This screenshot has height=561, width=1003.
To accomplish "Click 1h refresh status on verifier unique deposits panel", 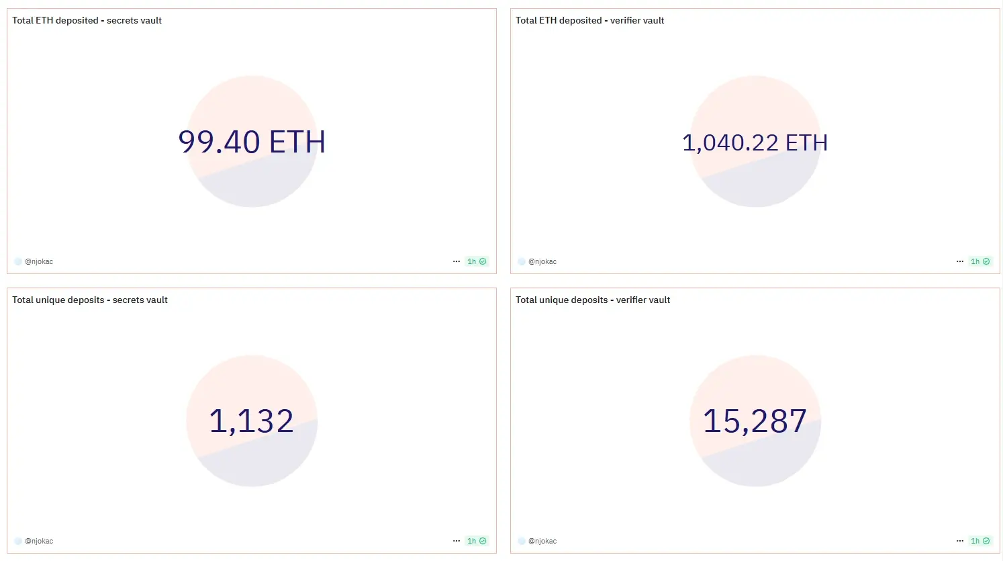I will click(980, 541).
